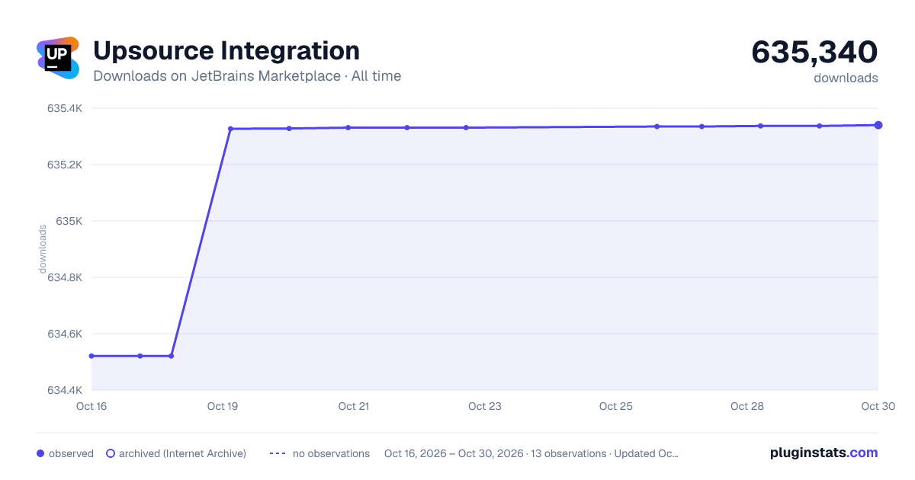Click the archived (Internet Archive) legend circle

(x=111, y=453)
